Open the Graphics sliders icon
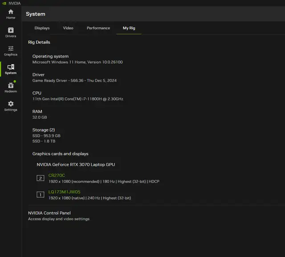Screen dimensions: 285x257 pyautogui.click(x=11, y=49)
